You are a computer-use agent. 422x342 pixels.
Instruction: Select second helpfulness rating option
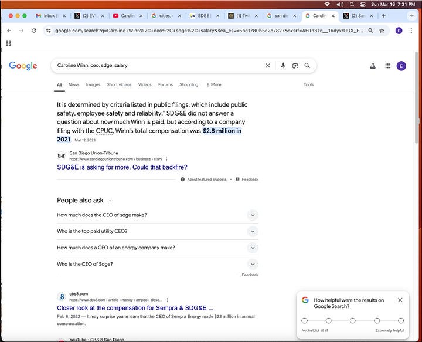pos(329,321)
